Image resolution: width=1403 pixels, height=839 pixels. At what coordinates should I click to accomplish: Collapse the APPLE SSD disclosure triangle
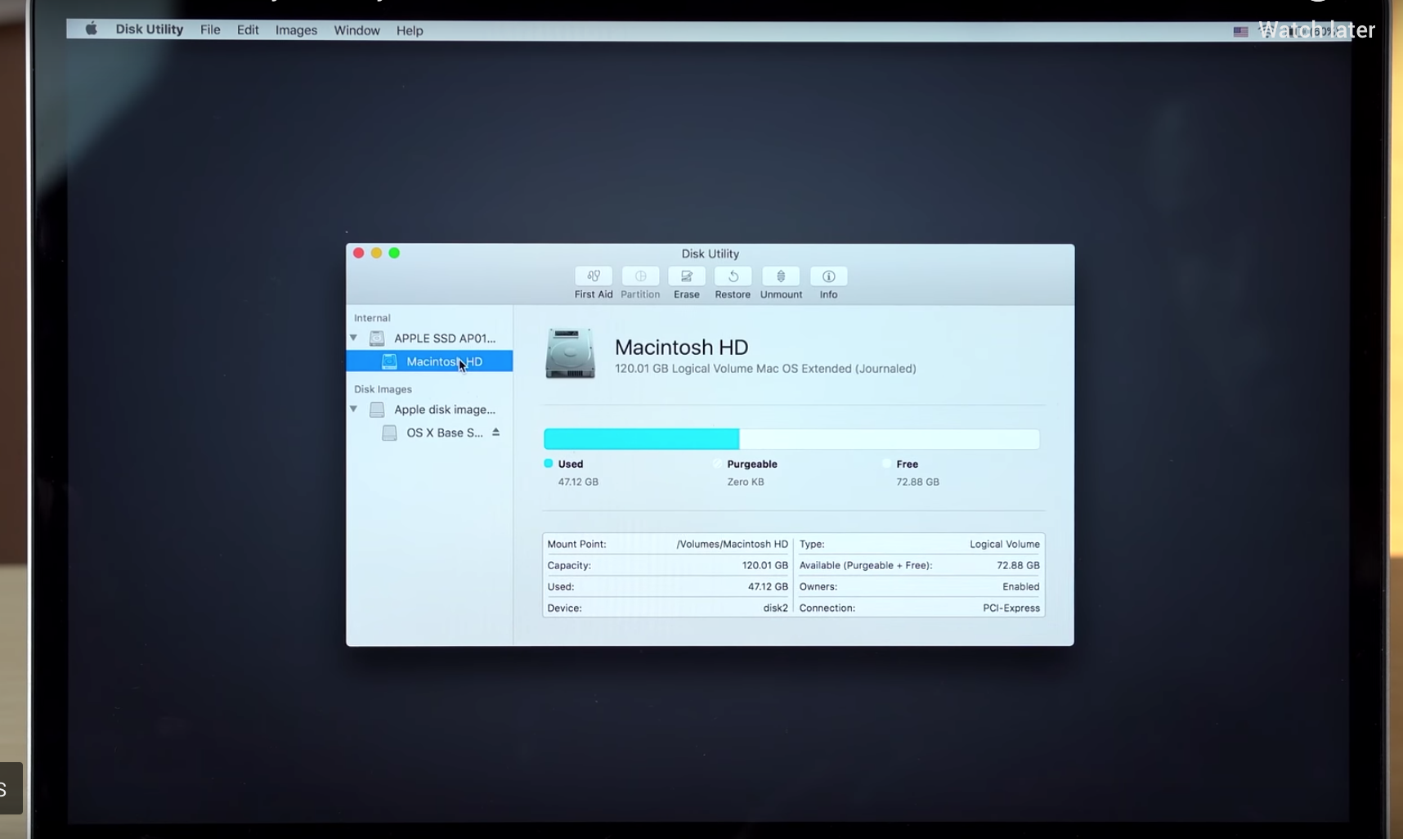coord(354,338)
